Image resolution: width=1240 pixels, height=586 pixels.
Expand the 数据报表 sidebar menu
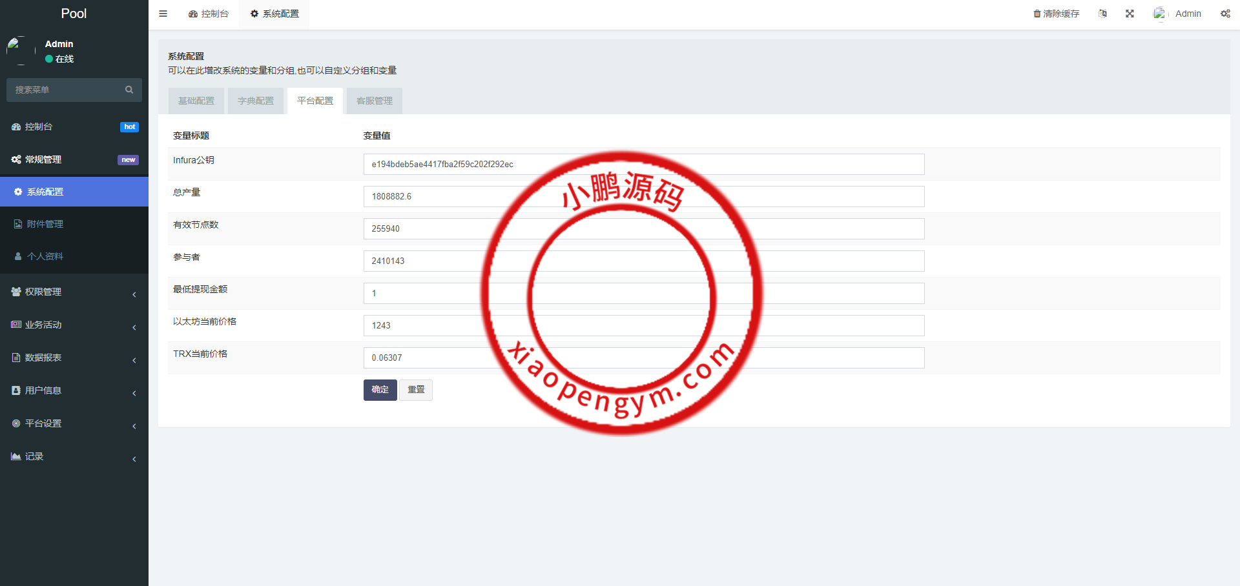click(74, 358)
